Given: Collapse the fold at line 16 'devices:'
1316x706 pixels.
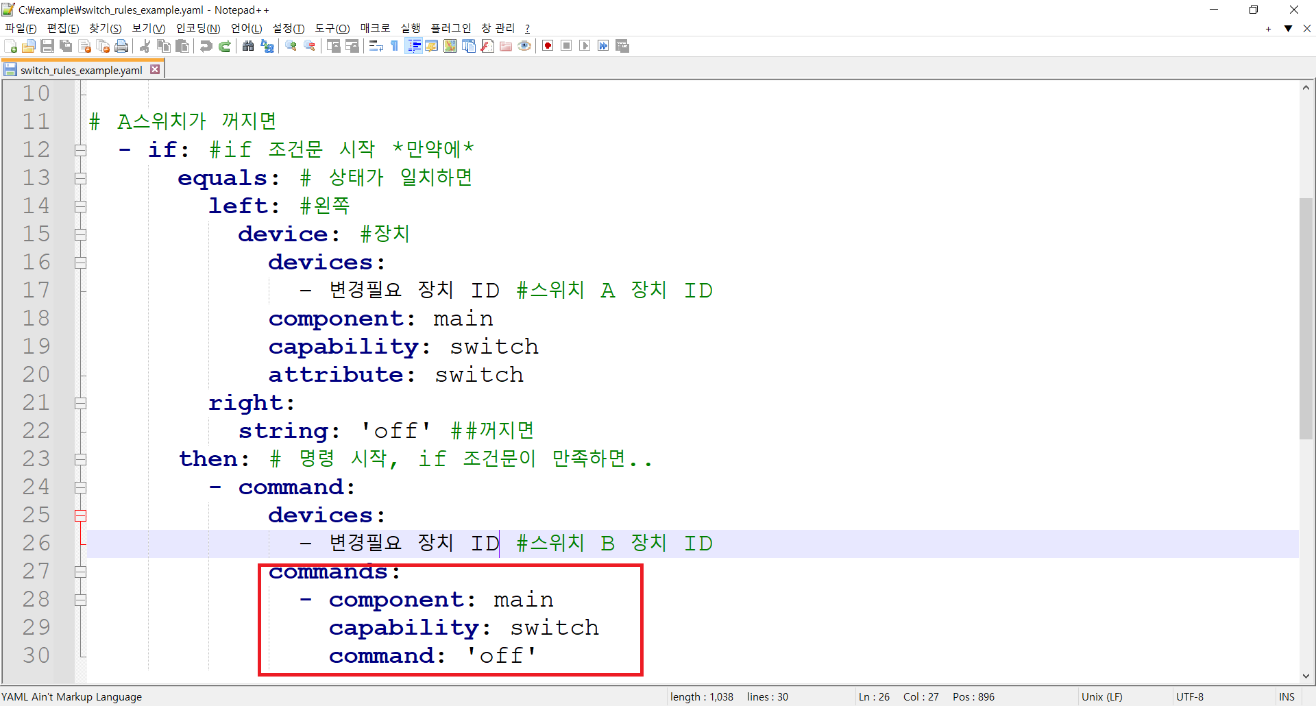Looking at the screenshot, I should click(80, 263).
